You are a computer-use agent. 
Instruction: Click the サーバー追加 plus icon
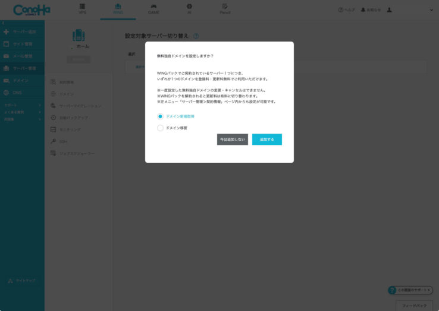point(6,32)
